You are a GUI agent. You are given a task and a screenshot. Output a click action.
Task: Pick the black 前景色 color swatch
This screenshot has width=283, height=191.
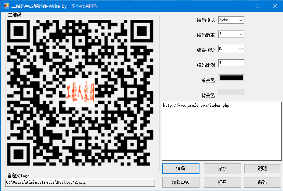(x=231, y=78)
